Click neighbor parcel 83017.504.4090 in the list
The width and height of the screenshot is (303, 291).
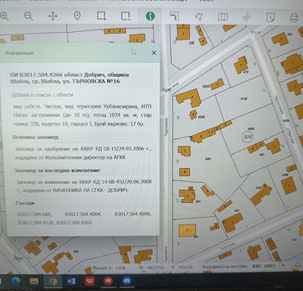pos(133,214)
